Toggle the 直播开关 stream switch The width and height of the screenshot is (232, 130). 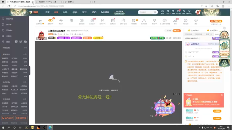coord(50,20)
